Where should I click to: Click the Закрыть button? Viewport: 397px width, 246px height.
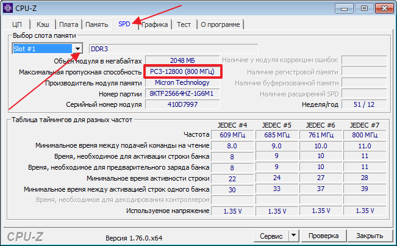pyautogui.click(x=370, y=236)
